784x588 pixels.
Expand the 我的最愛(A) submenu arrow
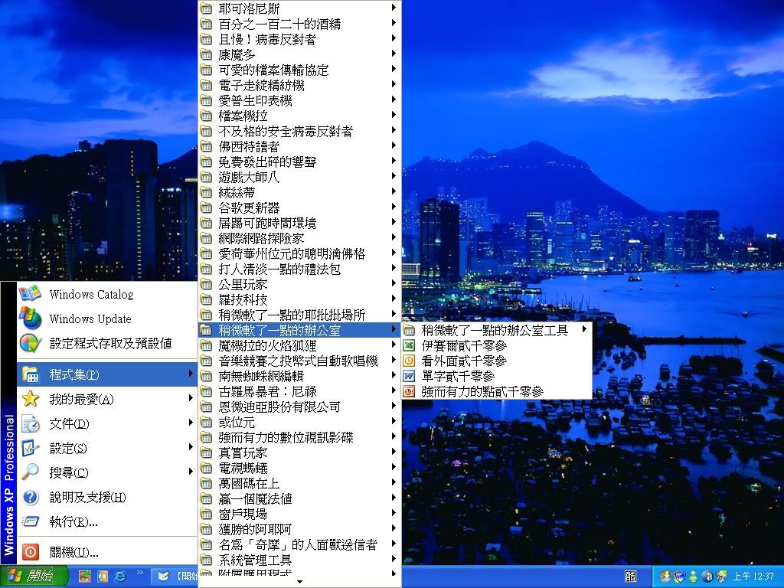[x=191, y=398]
